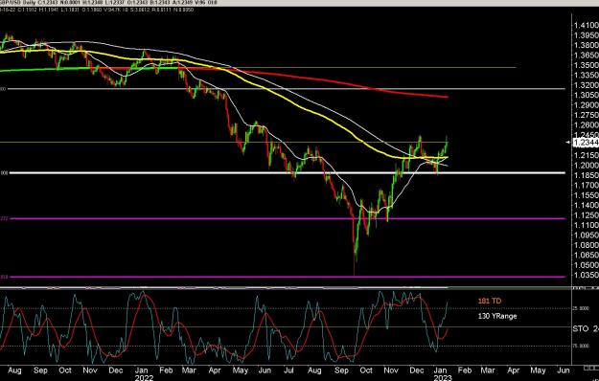Click the Sep label before Oct 2022
The image size is (599, 381).
tap(341, 370)
